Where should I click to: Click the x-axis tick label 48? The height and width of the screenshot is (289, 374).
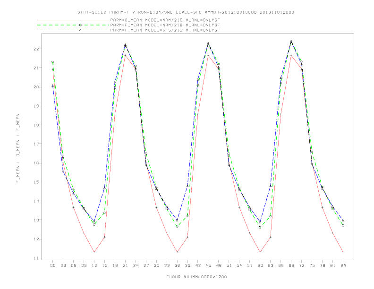pyautogui.click(x=219, y=265)
